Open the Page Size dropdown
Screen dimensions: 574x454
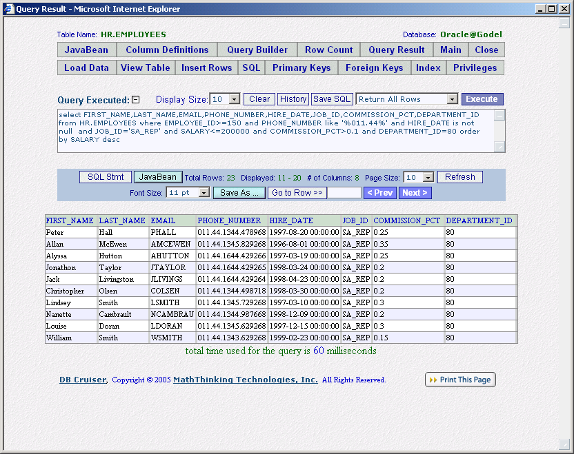click(428, 177)
